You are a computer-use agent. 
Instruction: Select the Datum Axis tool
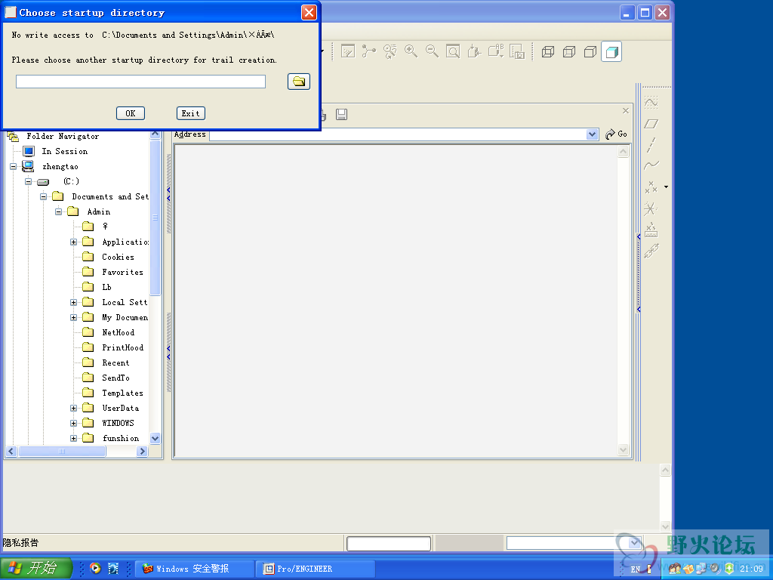point(651,145)
